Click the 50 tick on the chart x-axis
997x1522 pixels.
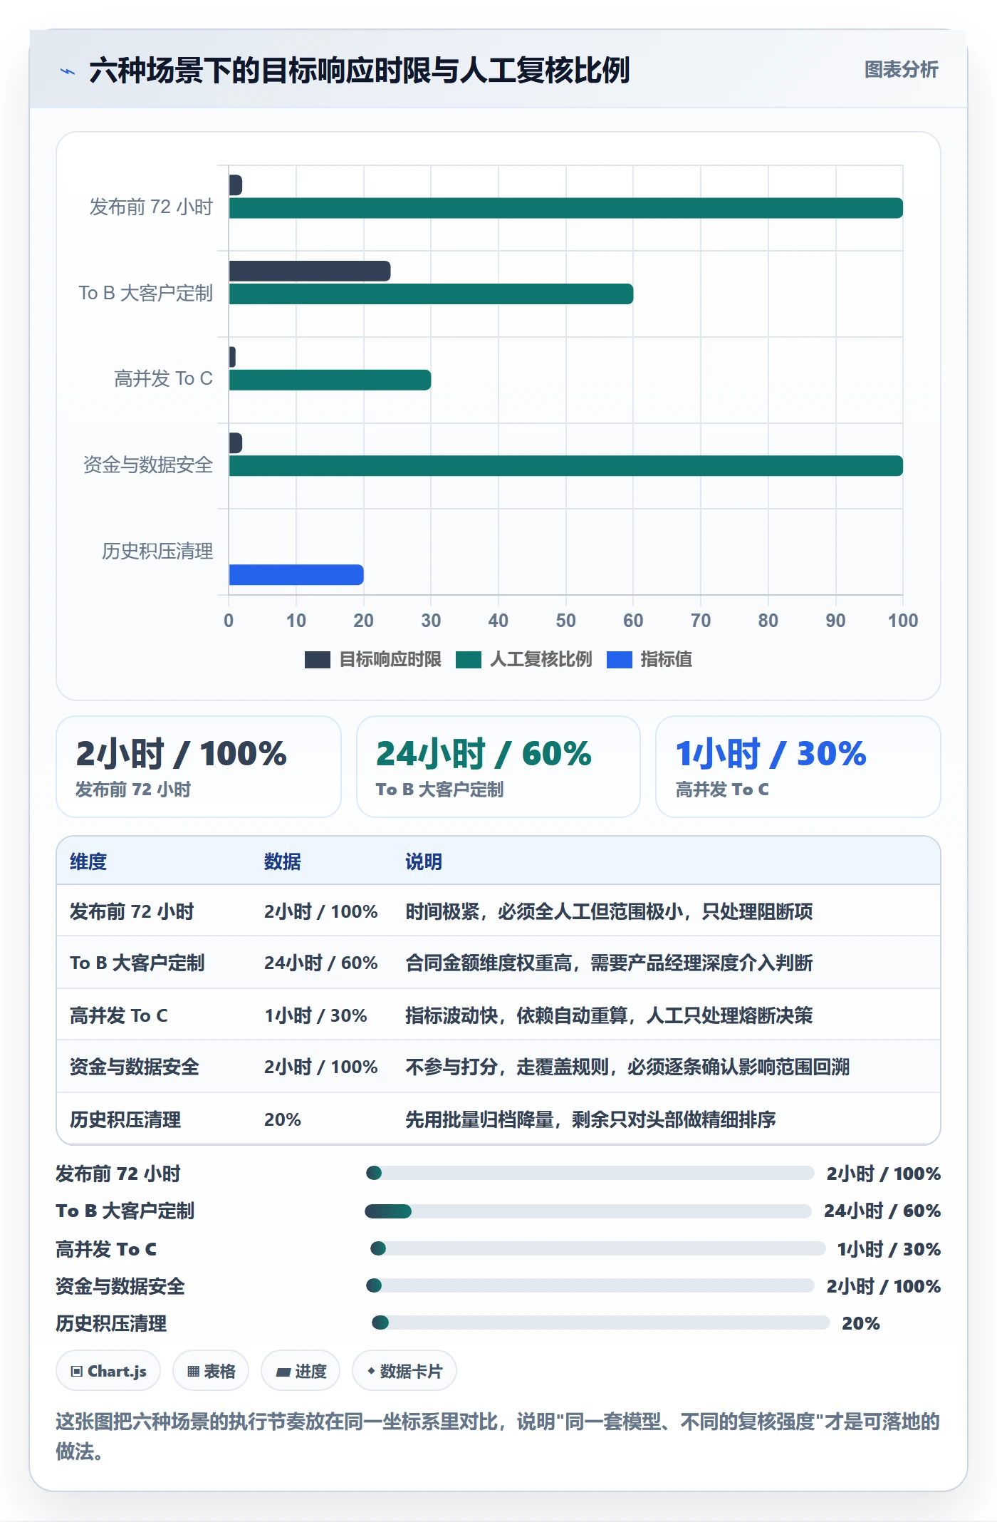pos(566,621)
